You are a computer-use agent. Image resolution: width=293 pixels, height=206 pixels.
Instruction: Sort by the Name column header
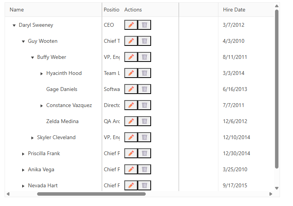17,10
